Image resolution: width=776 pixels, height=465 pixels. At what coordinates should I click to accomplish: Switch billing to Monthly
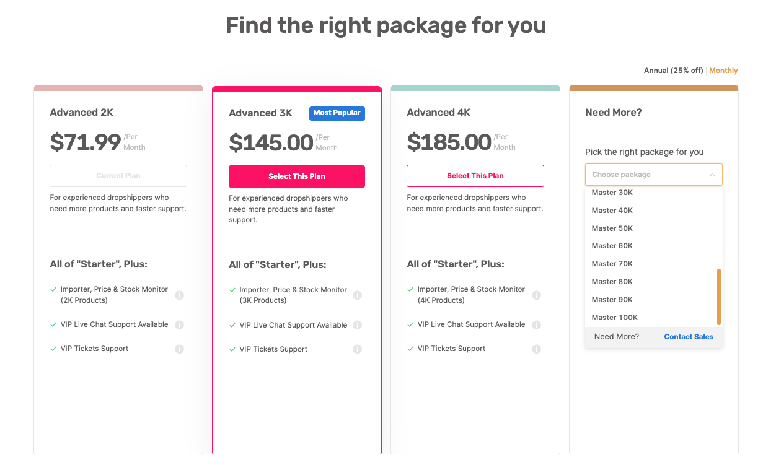[x=723, y=71]
